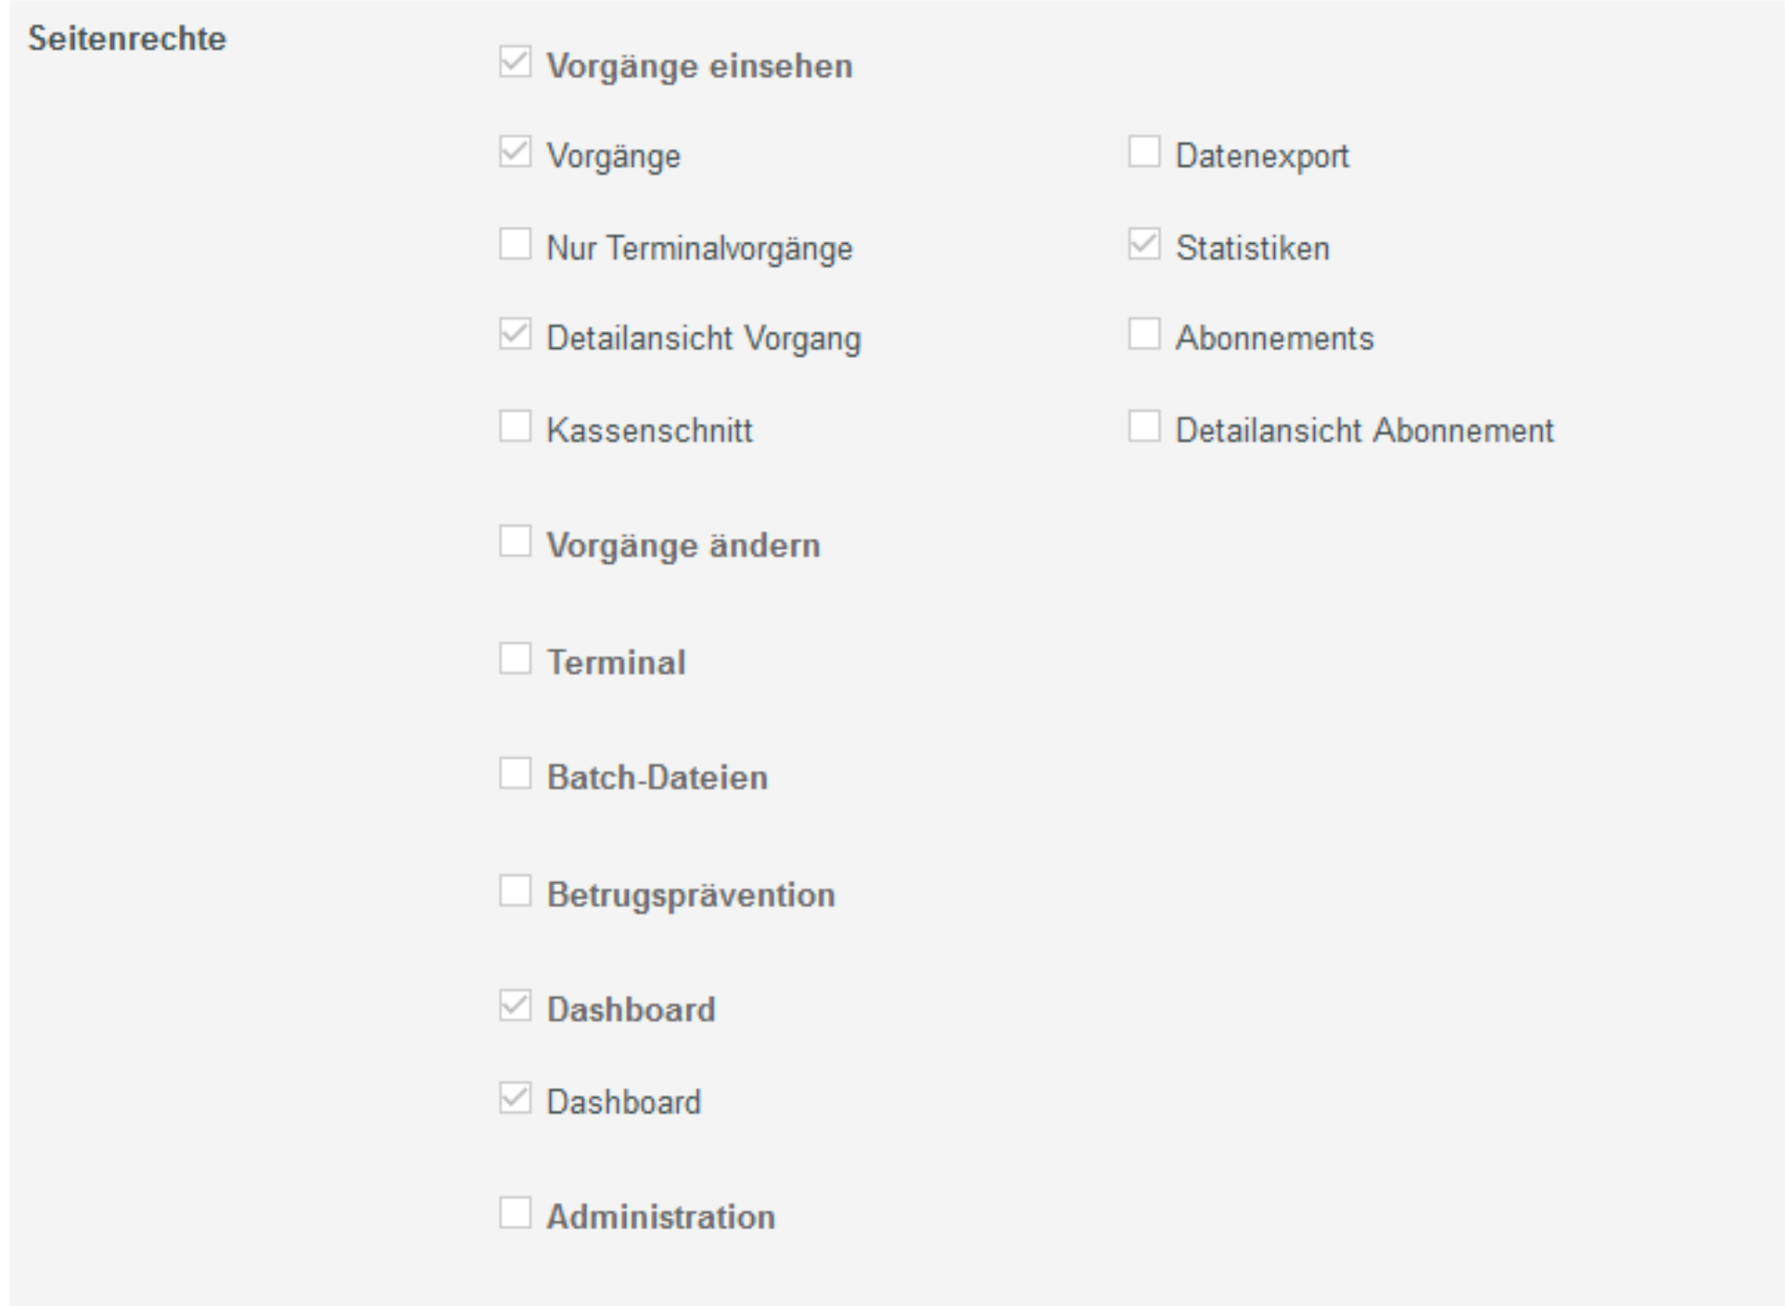Tick the 'Terminal' permission checkbox
This screenshot has width=1785, height=1306.
[x=515, y=659]
